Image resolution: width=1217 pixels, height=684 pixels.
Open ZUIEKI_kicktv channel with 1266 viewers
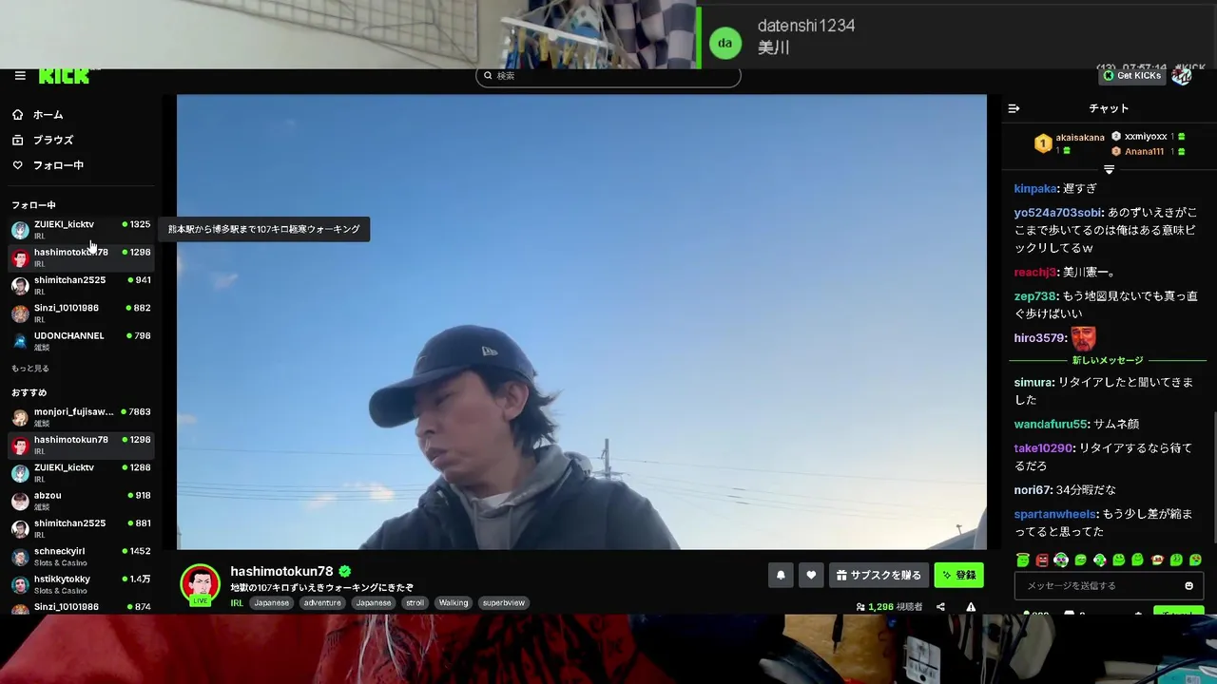click(81, 472)
